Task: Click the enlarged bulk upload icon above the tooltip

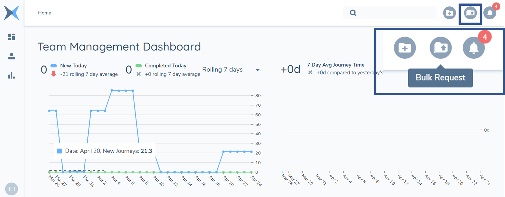Action: pyautogui.click(x=441, y=48)
